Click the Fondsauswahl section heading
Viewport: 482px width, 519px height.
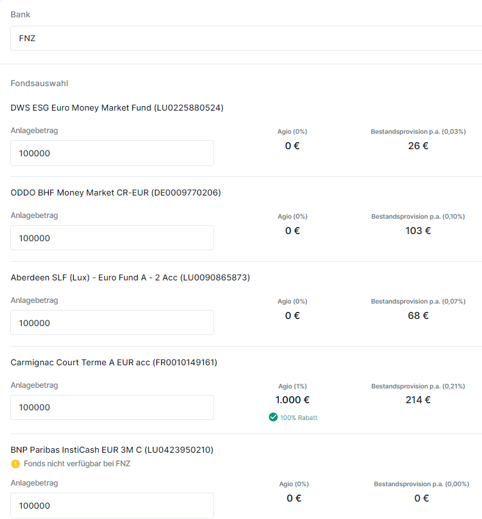(x=39, y=84)
